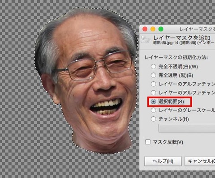Close the dialog with the red button
Image resolution: width=215 pixels, height=178 pixels.
point(145,29)
